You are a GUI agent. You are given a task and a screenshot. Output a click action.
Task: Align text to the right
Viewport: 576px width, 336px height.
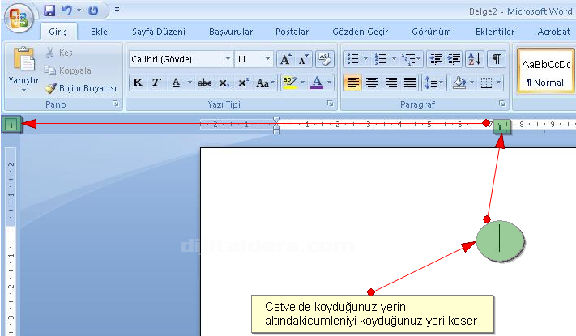click(390, 83)
